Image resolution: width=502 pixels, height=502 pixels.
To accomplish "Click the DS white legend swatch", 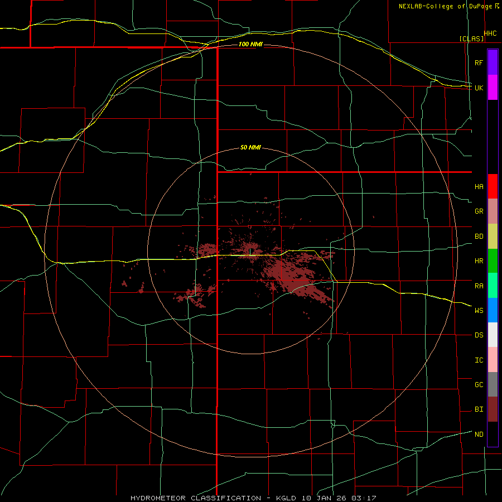I will [493, 335].
